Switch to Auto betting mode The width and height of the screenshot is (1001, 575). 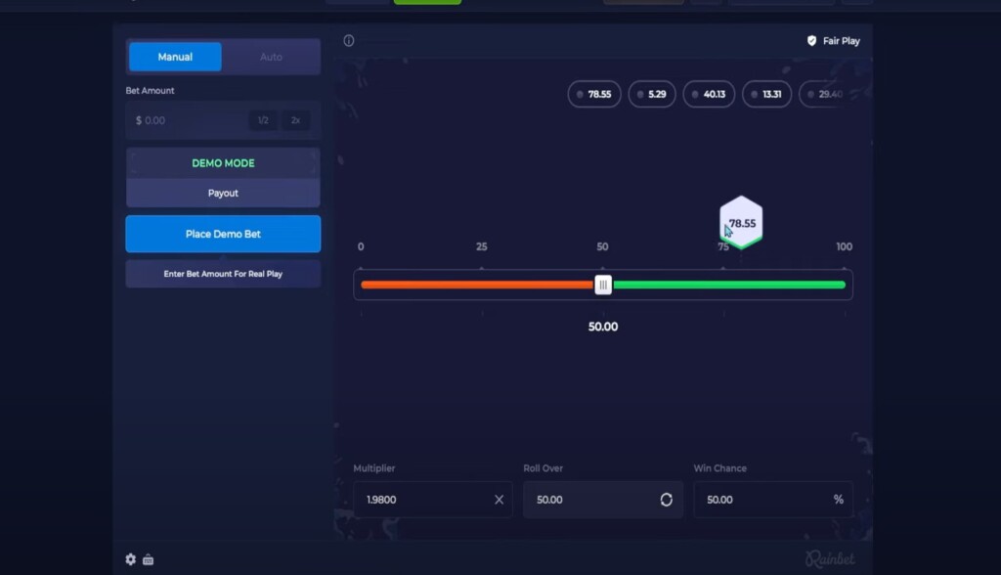271,57
